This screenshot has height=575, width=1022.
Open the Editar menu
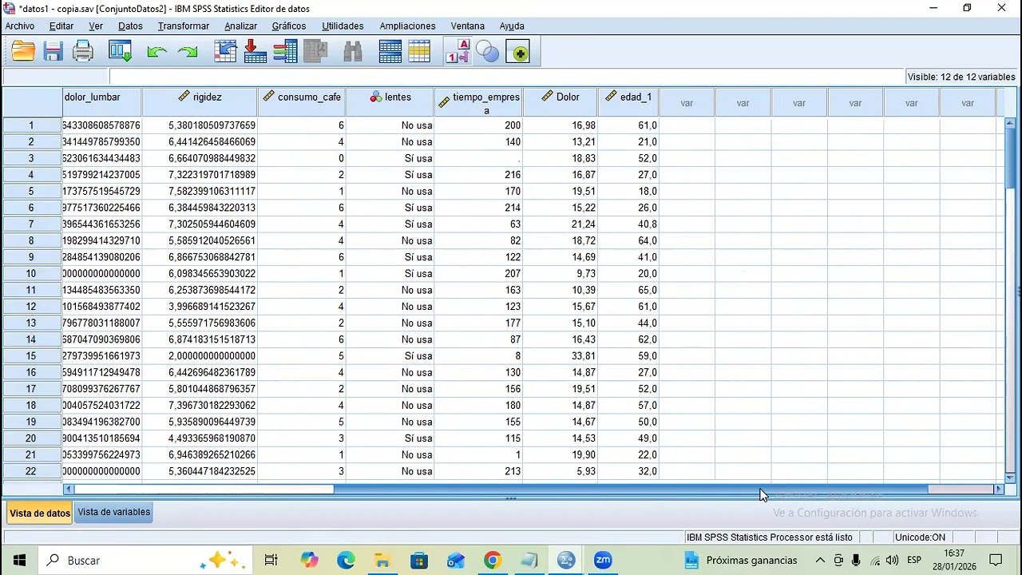coord(61,26)
